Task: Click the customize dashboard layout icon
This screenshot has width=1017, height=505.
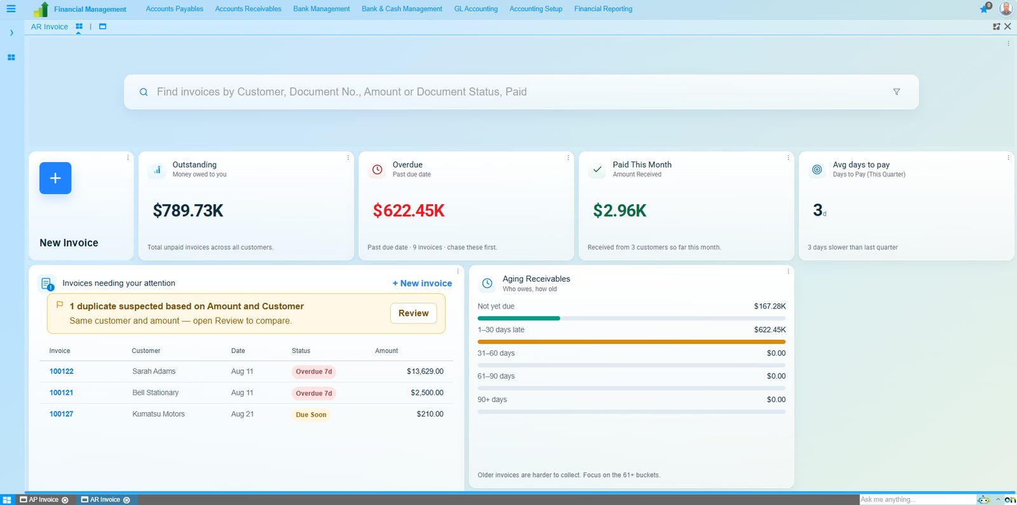Action: [997, 27]
